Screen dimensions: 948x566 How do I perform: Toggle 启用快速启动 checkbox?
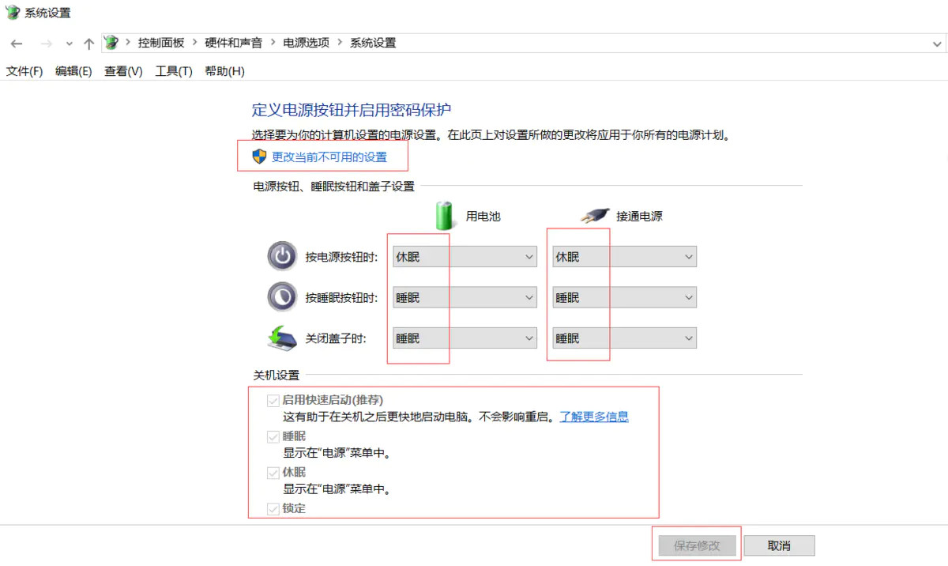coord(273,400)
